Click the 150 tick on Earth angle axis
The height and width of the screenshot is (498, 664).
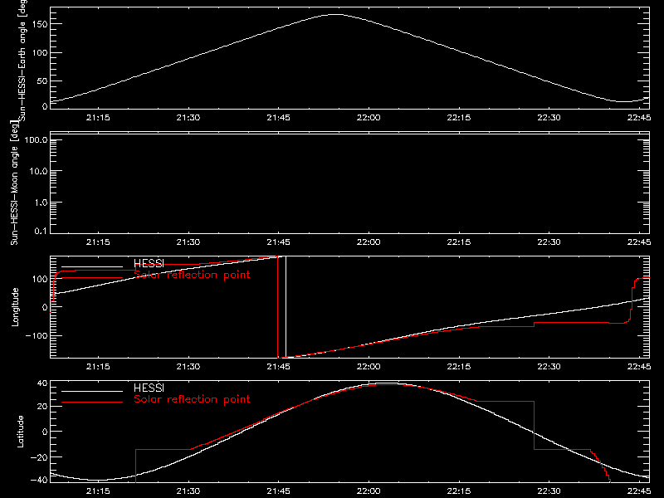pyautogui.click(x=39, y=24)
